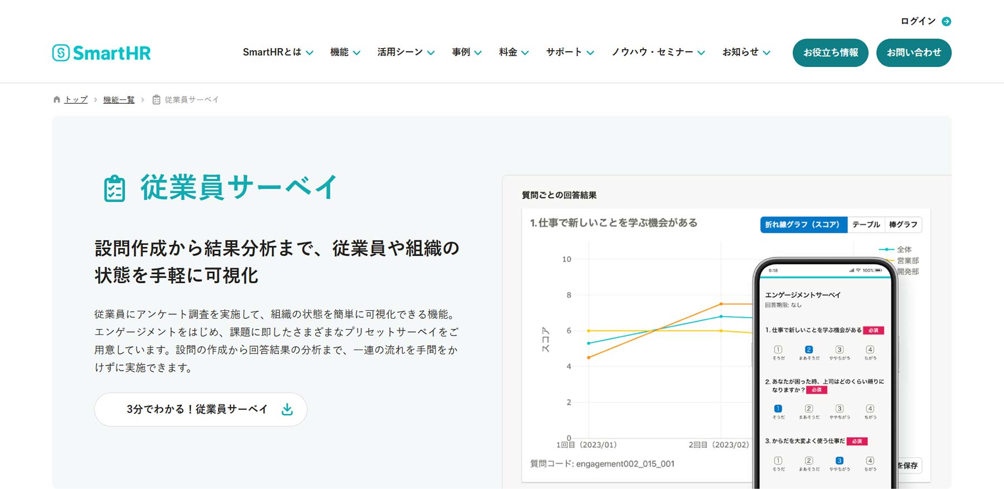Click the login arrow icon

point(946,21)
